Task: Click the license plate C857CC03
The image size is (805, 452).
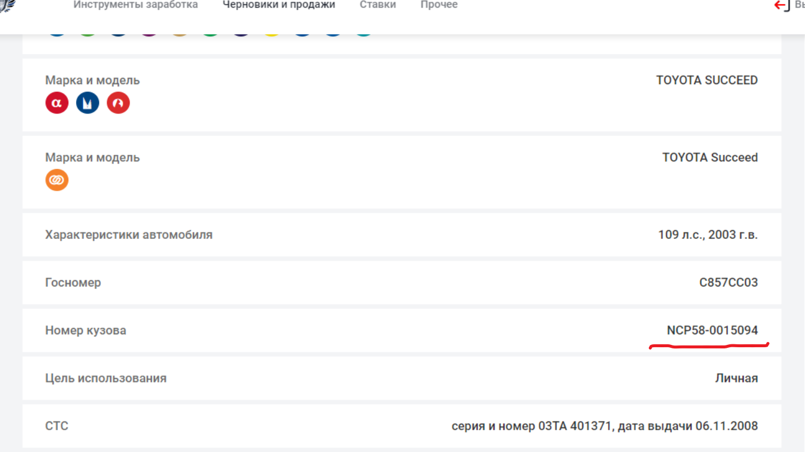Action: coord(728,282)
